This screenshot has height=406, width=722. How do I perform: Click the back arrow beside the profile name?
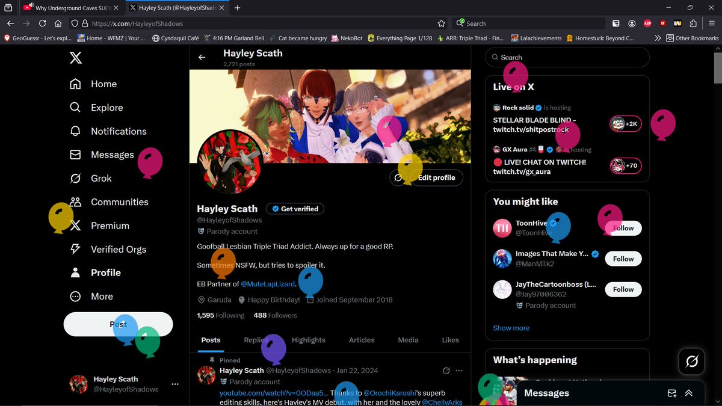(x=202, y=57)
